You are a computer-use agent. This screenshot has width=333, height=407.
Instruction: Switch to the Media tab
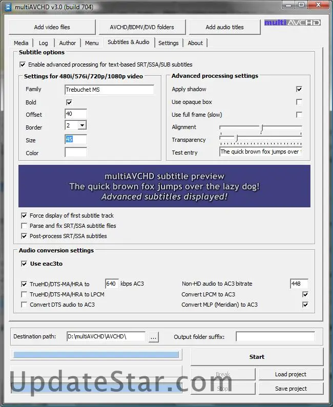[x=22, y=43]
